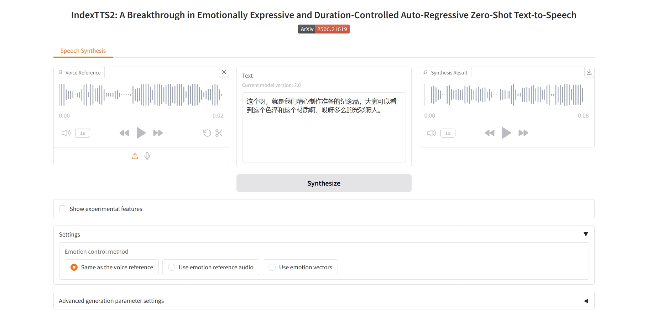Collapse the Settings section
This screenshot has width=647, height=316.
click(x=586, y=234)
